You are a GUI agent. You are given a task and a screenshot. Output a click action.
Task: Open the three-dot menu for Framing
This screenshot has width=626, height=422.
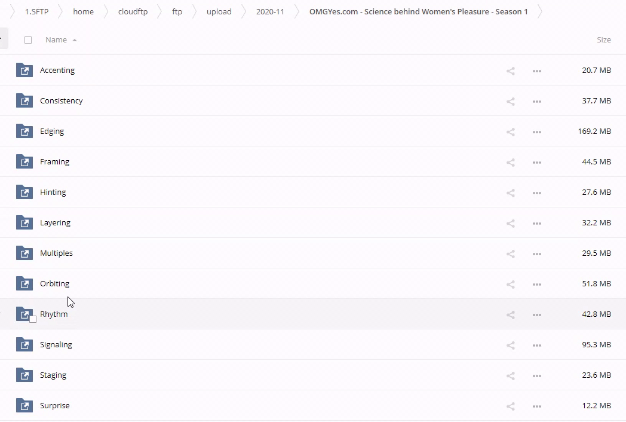pos(536,162)
